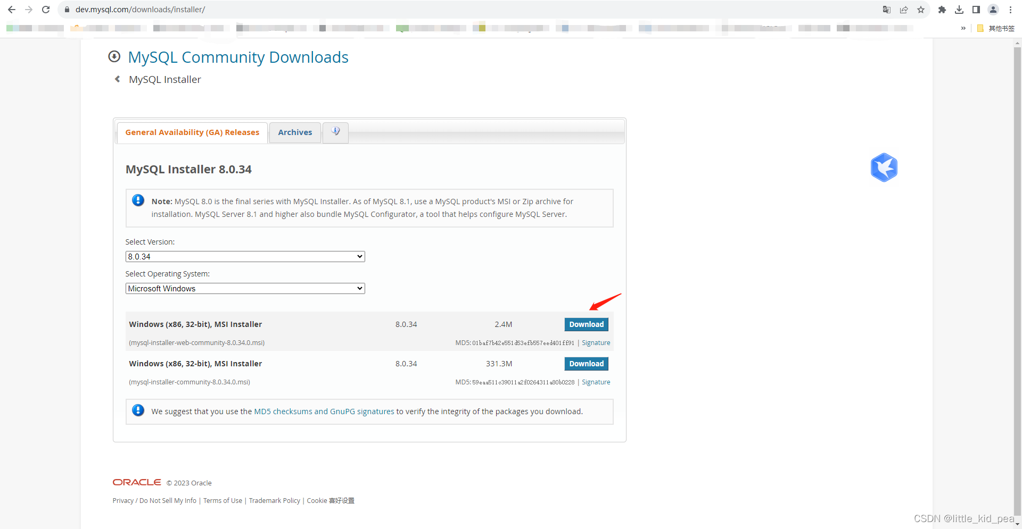Click the Oracle logo in footer
This screenshot has height=529, width=1022.
click(x=137, y=482)
